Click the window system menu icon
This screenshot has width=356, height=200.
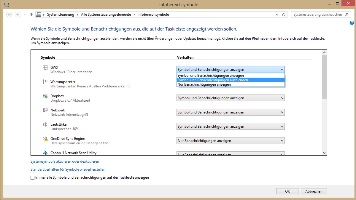point(7,5)
